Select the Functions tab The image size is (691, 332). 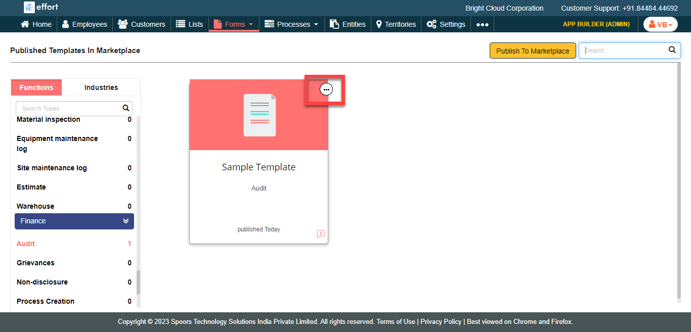click(36, 87)
